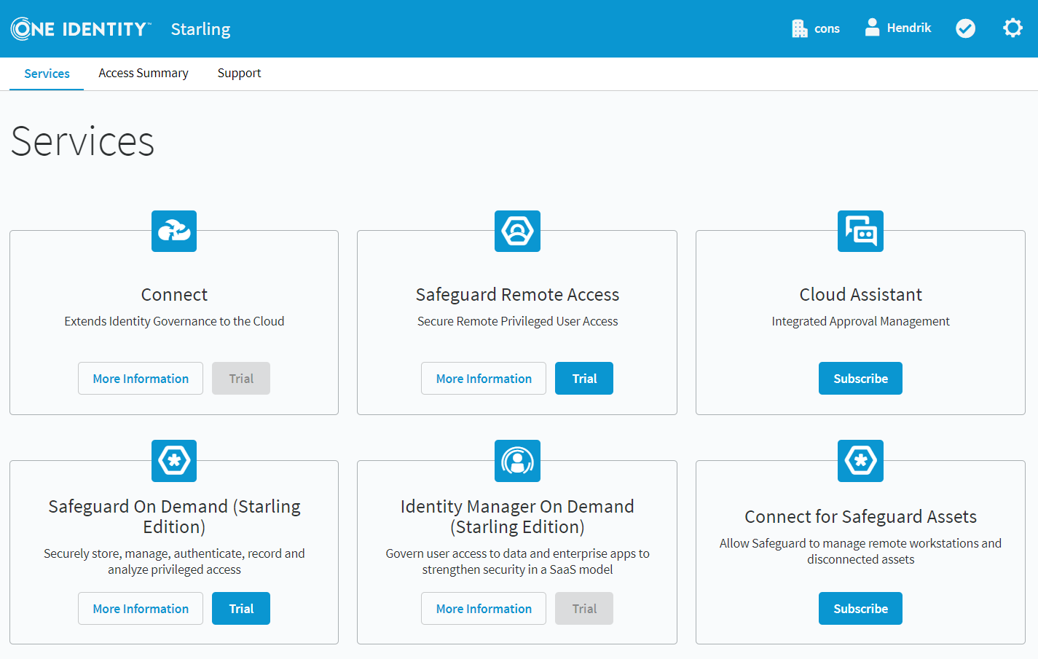Start Trial of Safeguard Remote Access

pos(584,379)
